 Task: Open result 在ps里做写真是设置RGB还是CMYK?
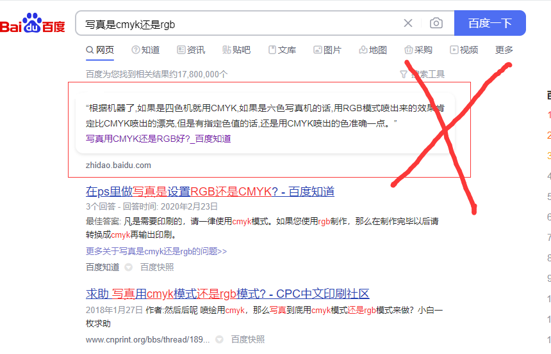[x=210, y=192]
